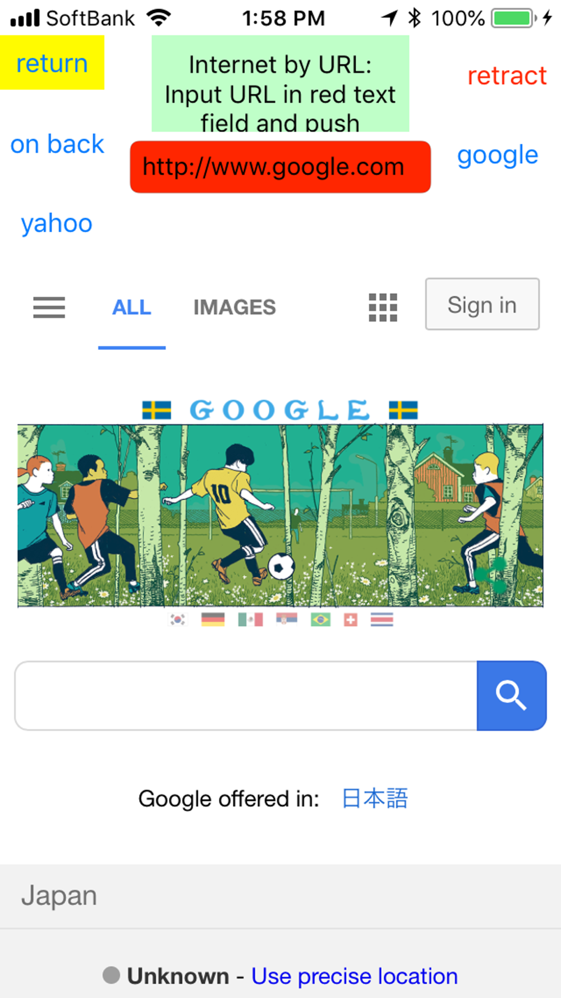561x998 pixels.
Task: Open the Google apps grid icon
Action: tap(383, 308)
